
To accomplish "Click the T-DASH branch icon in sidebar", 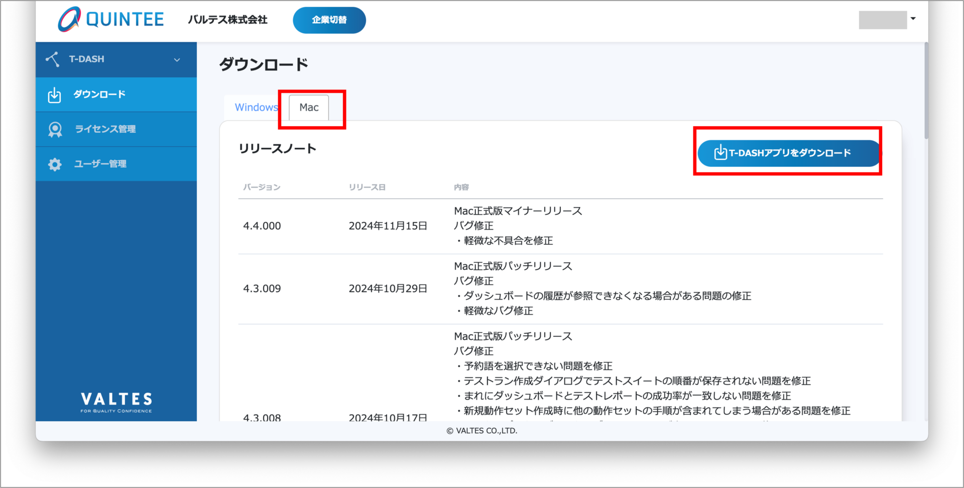I will [53, 59].
